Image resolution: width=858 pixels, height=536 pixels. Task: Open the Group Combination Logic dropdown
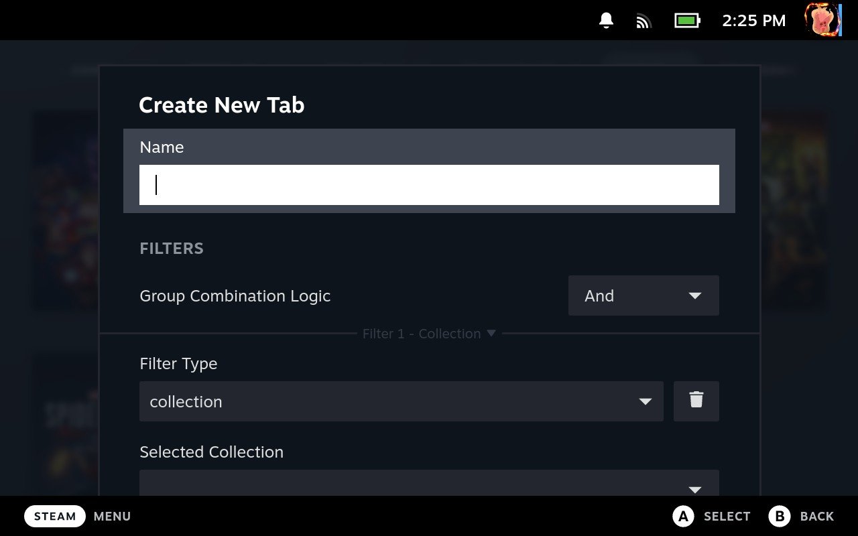point(643,295)
